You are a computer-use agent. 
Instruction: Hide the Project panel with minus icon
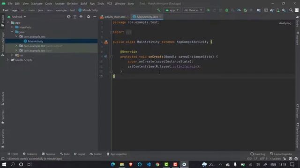click(x=95, y=17)
